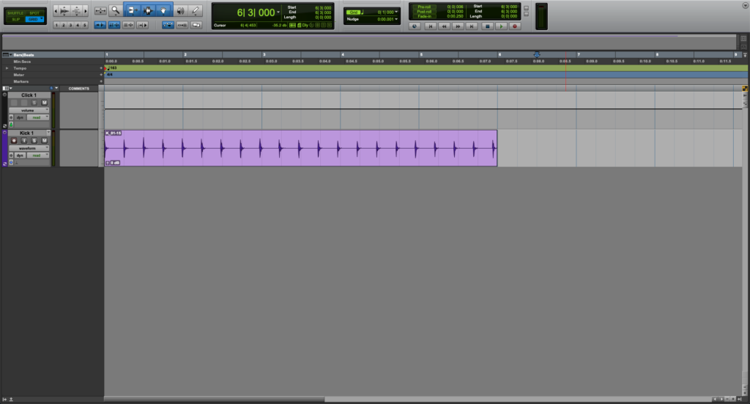The height and width of the screenshot is (404, 750).
Task: Toggle Link Track and Edit Selection
Action: (x=128, y=25)
